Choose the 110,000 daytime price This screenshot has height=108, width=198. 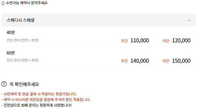140,40
